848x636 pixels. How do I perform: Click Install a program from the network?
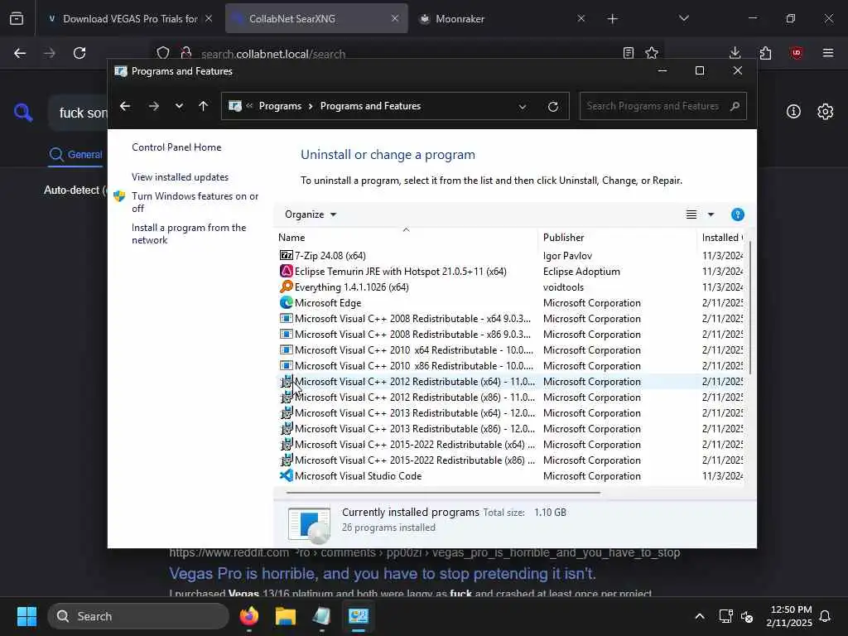click(x=189, y=234)
